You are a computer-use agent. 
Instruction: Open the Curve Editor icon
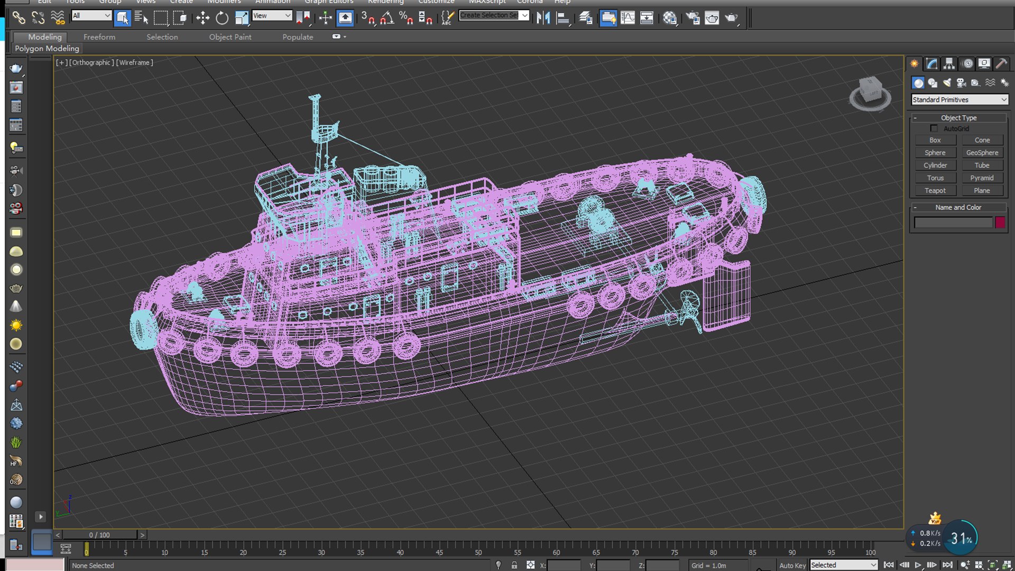(628, 18)
